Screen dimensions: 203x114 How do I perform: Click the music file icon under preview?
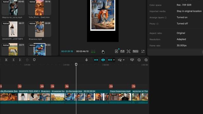[x=116, y=51]
